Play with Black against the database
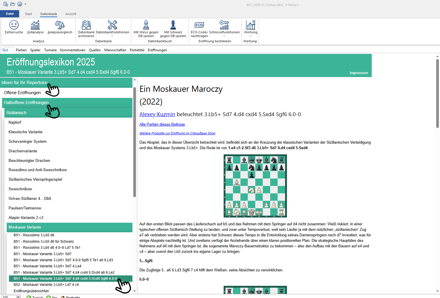Image resolution: width=440 pixels, height=298 pixels. pos(173,27)
